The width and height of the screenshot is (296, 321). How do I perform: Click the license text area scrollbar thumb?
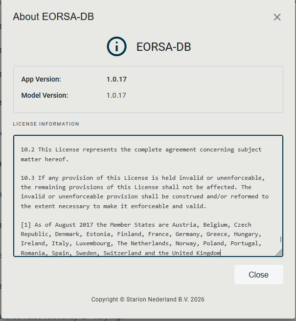(x=280, y=239)
